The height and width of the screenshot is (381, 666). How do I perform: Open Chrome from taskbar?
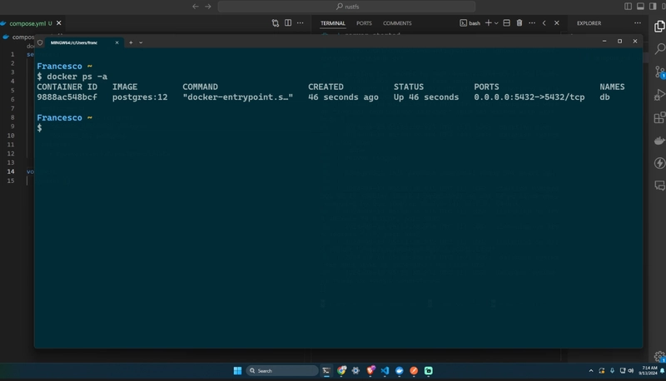coord(341,371)
